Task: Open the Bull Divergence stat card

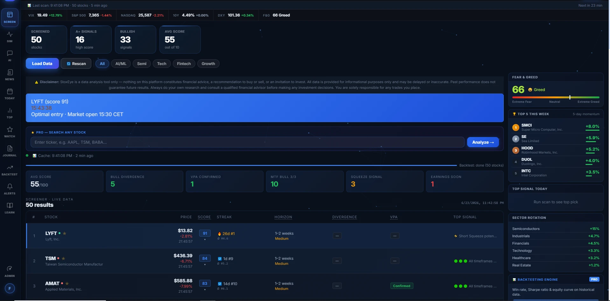Action: [144, 181]
